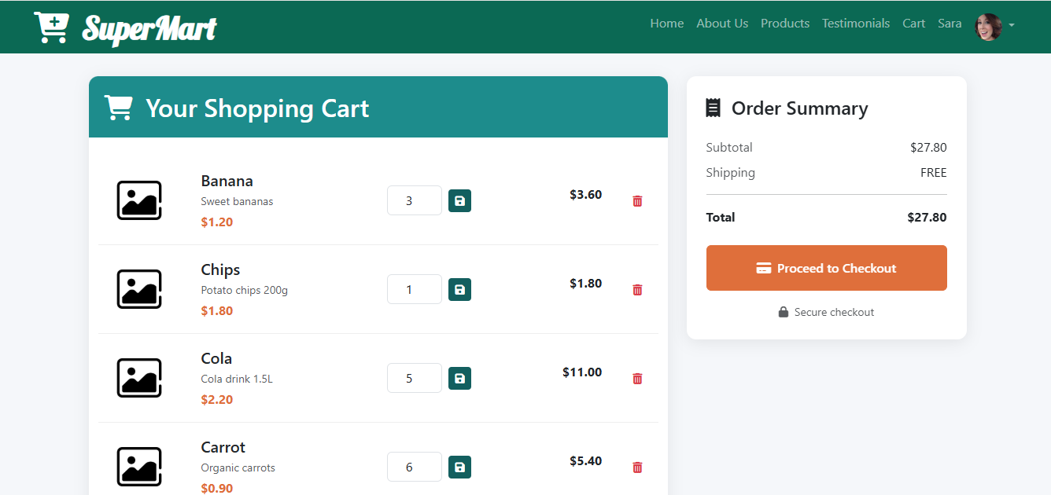Viewport: 1051px width, 495px height.
Task: Open the Sara user profile dropdown arrow
Action: pyautogui.click(x=1012, y=25)
